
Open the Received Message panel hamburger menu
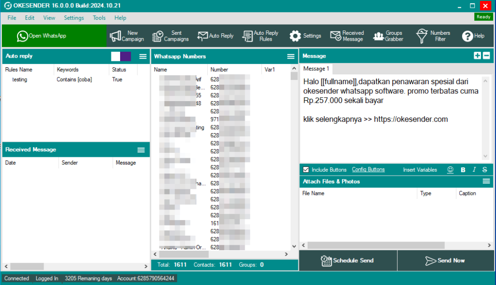(141, 150)
